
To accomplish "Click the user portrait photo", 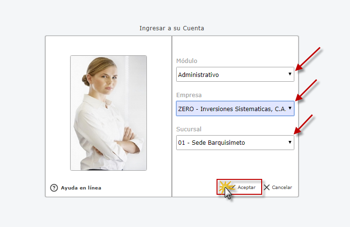I will [109, 113].
